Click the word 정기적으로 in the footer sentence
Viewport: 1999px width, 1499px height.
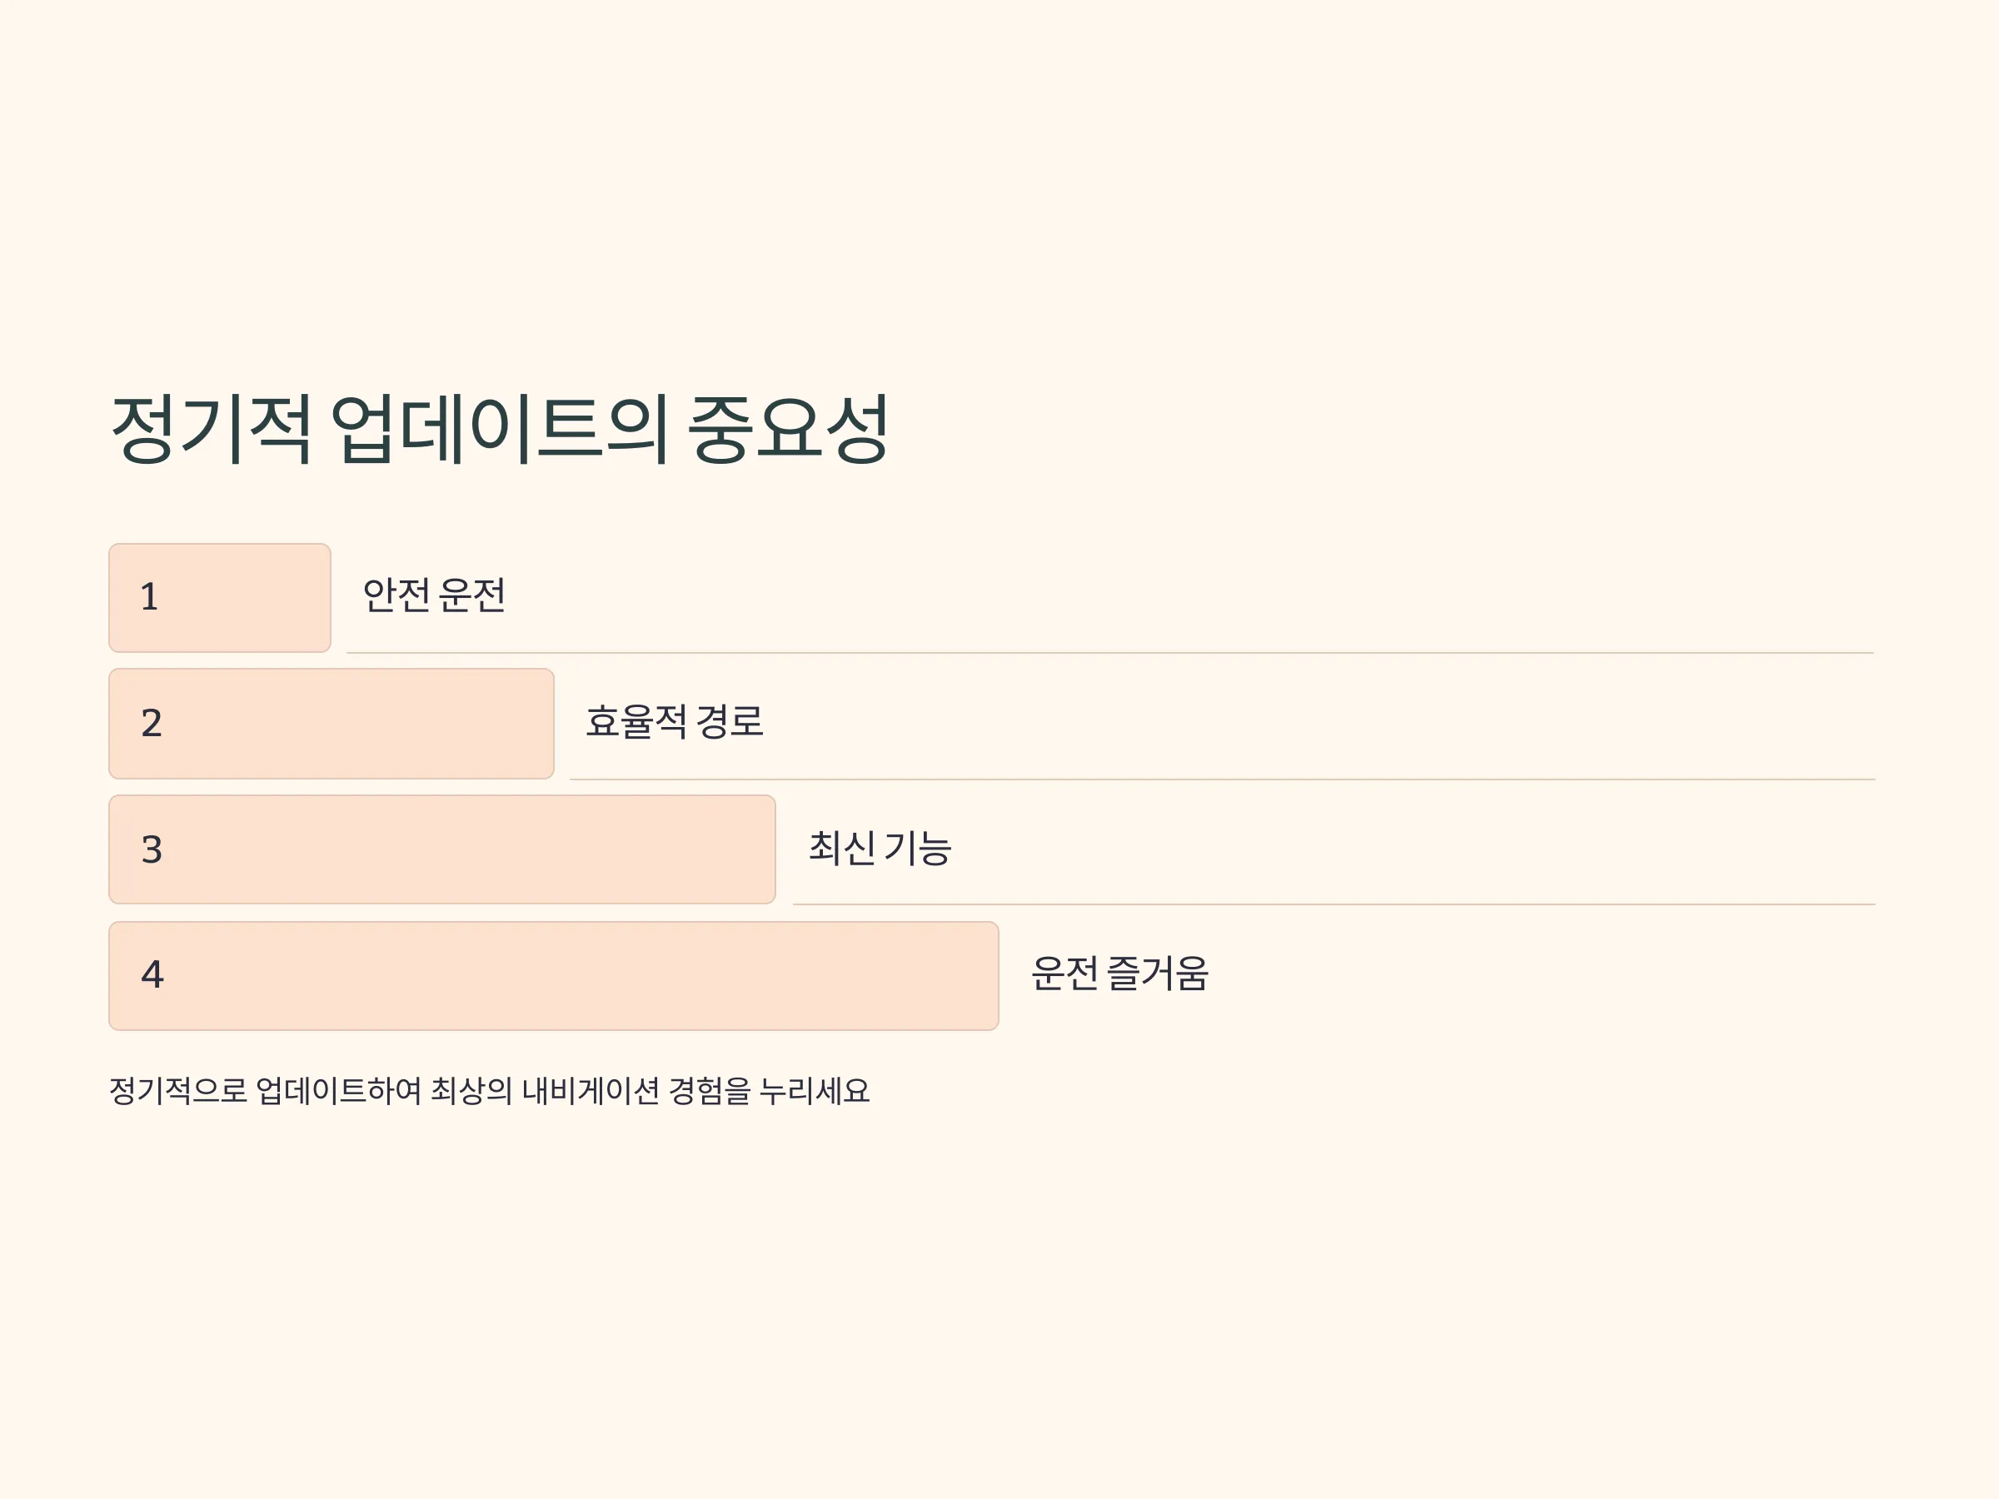178,1091
